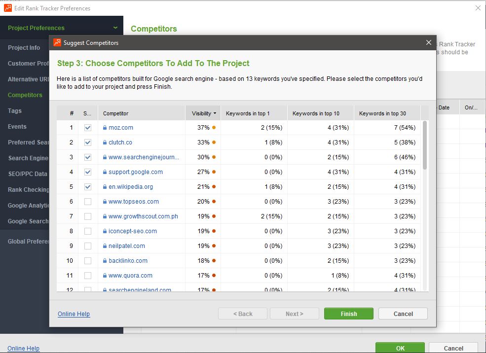Open the Online Help link in dialog

74,314
